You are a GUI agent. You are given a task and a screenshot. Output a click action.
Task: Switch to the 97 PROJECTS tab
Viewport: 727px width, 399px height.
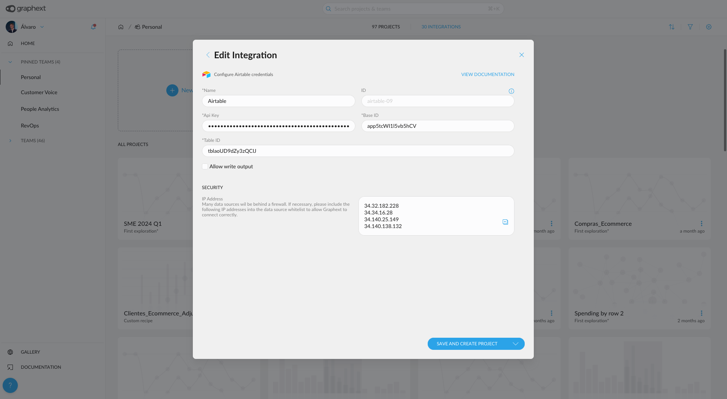(386, 27)
